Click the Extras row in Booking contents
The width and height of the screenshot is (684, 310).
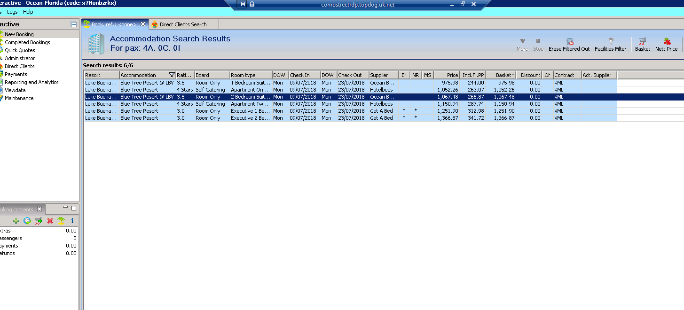point(39,231)
